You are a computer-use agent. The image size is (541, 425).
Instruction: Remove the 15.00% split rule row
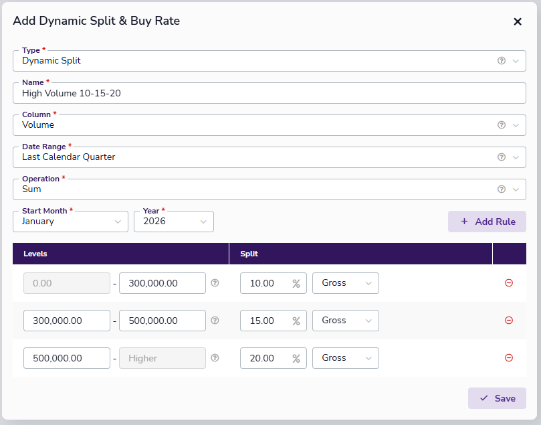pyautogui.click(x=509, y=321)
